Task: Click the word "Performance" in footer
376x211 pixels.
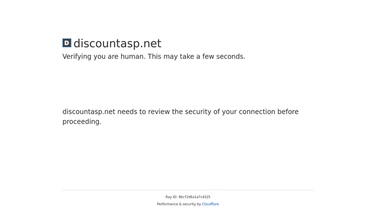Action: click(x=167, y=204)
